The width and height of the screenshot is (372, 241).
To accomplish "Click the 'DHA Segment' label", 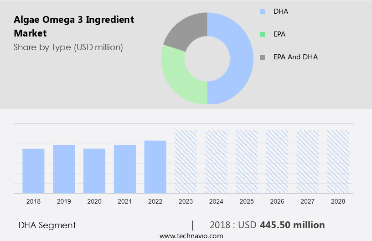I will click(47, 225).
